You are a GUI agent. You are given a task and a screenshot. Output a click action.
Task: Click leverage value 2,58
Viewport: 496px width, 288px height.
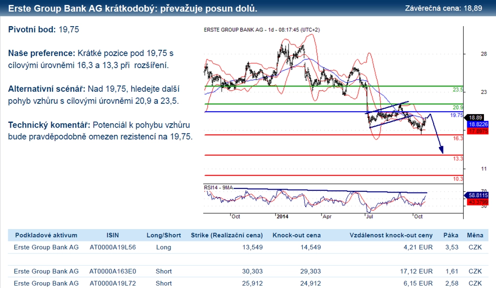452,284
